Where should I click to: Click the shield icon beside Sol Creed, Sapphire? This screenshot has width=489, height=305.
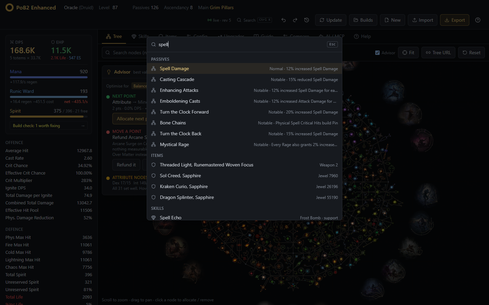tap(153, 176)
